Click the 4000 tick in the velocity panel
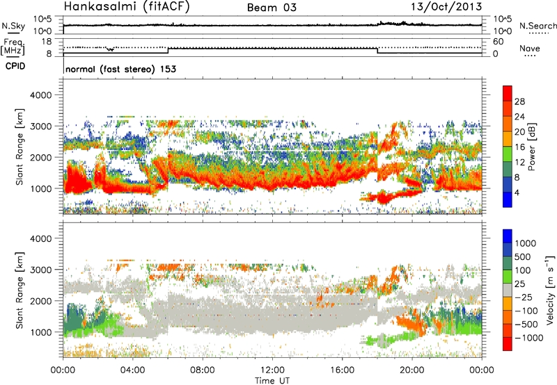 coord(40,238)
